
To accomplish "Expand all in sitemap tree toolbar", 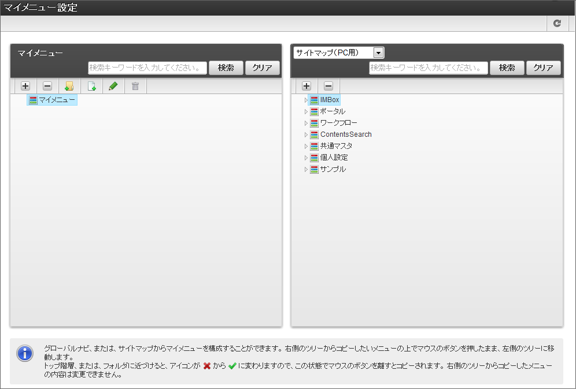I will click(307, 86).
